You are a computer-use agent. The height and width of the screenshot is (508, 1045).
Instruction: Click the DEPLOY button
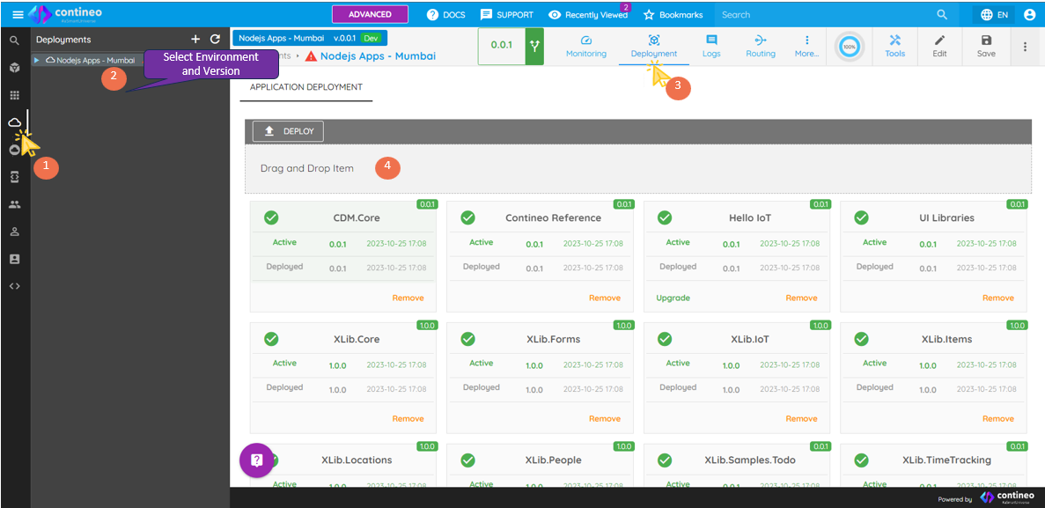pyautogui.click(x=289, y=131)
